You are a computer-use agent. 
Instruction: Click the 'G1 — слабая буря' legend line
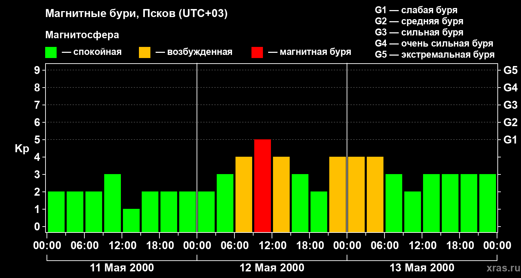coord(416,10)
